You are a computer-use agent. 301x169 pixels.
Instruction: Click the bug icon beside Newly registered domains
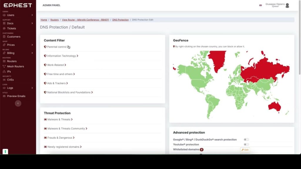(x=45, y=147)
